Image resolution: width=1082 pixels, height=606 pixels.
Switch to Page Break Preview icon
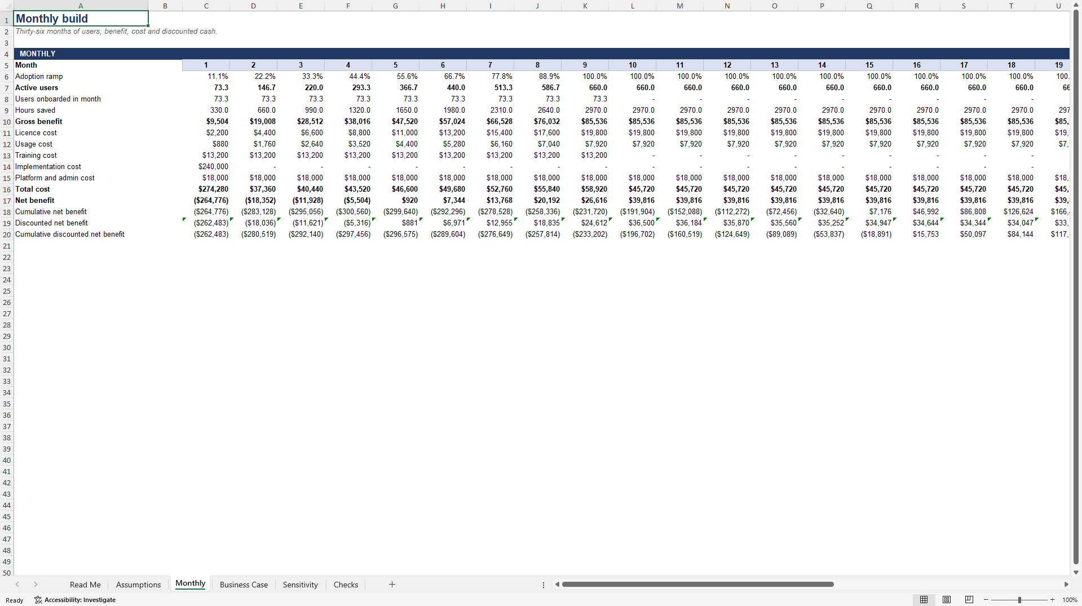(x=969, y=600)
